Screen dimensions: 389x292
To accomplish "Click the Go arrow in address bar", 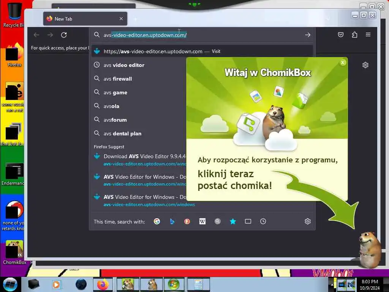I will point(308,35).
